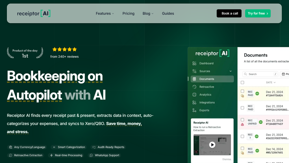
Task: Click the five-star rating icons
Action: [64, 50]
